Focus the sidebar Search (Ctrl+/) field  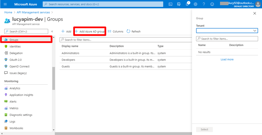click(x=26, y=31)
